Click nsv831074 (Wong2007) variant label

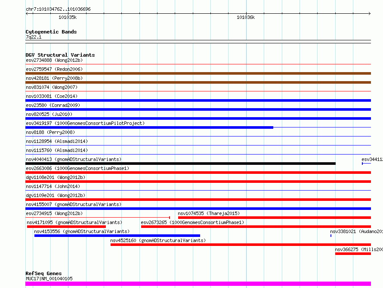[x=52, y=87]
